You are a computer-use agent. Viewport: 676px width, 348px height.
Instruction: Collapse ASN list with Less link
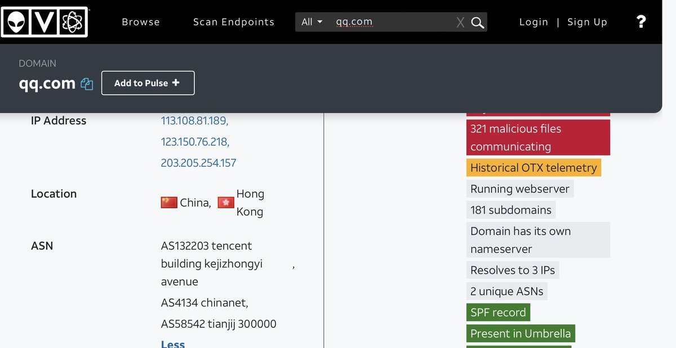[172, 343]
